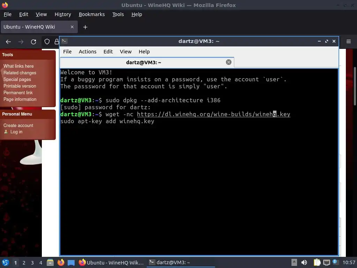Open terminal Edit menu

(108, 52)
